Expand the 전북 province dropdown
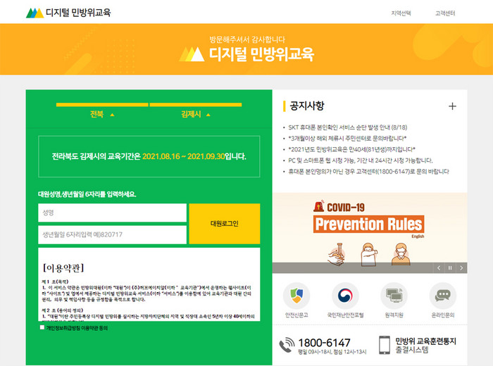The image size is (493, 366). pyautogui.click(x=101, y=114)
